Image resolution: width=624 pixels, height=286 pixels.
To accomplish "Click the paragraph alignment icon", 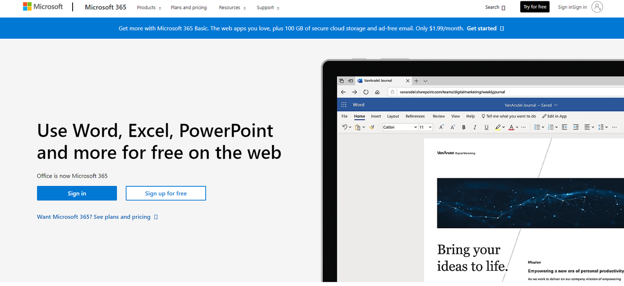I will click(x=587, y=127).
